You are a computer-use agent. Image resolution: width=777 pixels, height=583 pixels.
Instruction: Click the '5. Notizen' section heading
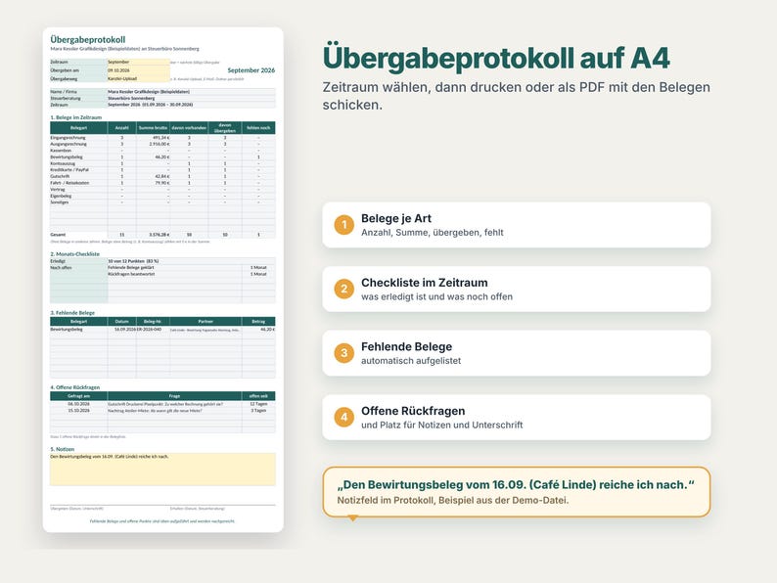[x=63, y=449]
